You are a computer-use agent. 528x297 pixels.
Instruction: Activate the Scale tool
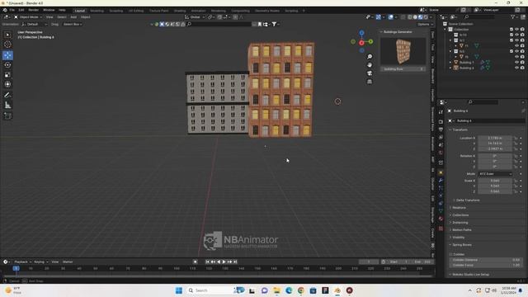[x=7, y=75]
